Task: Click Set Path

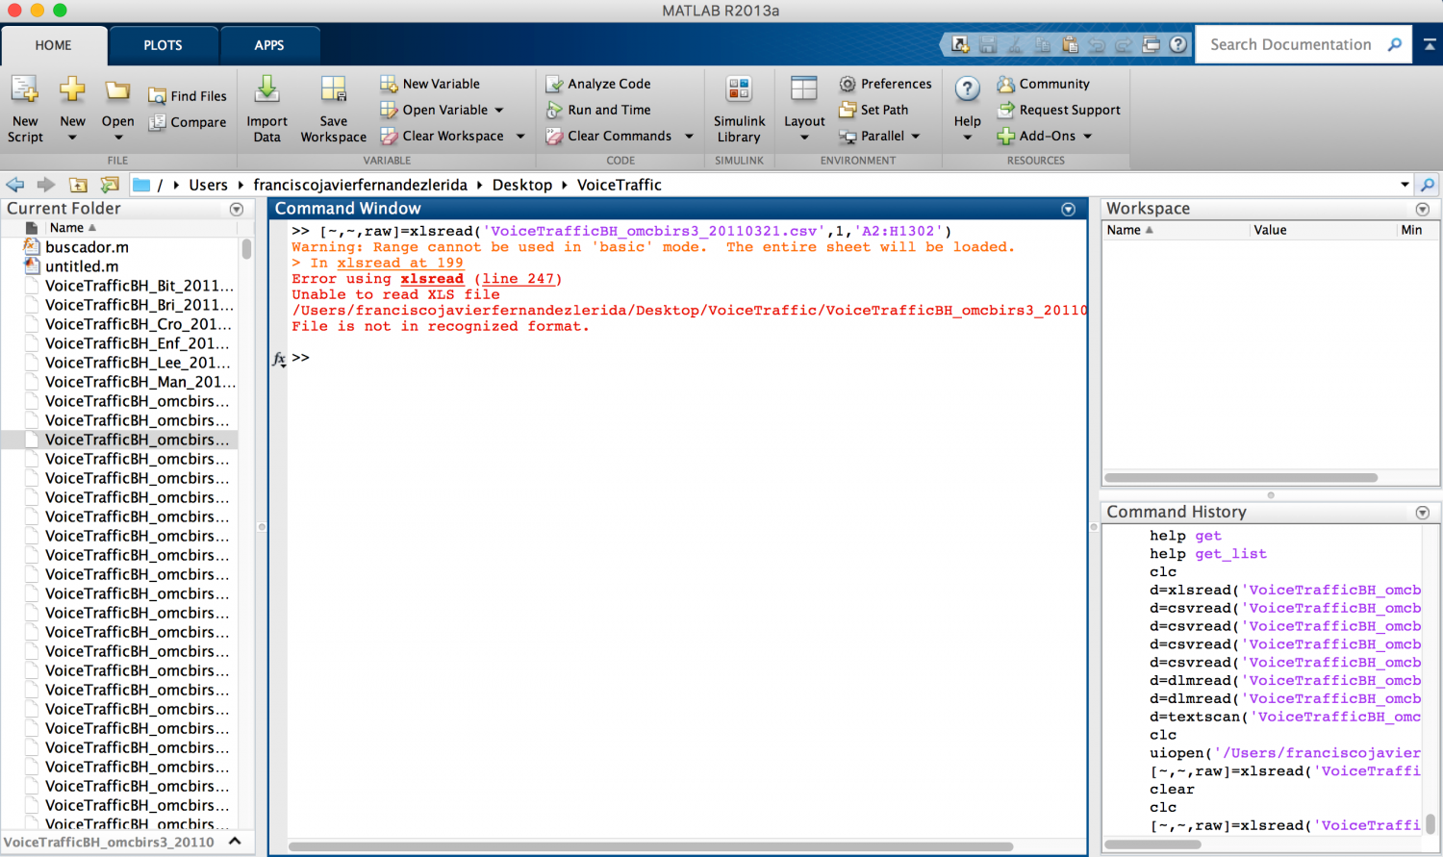Action: coord(873,110)
